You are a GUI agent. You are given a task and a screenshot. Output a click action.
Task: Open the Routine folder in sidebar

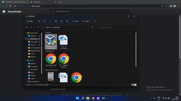click(33, 57)
